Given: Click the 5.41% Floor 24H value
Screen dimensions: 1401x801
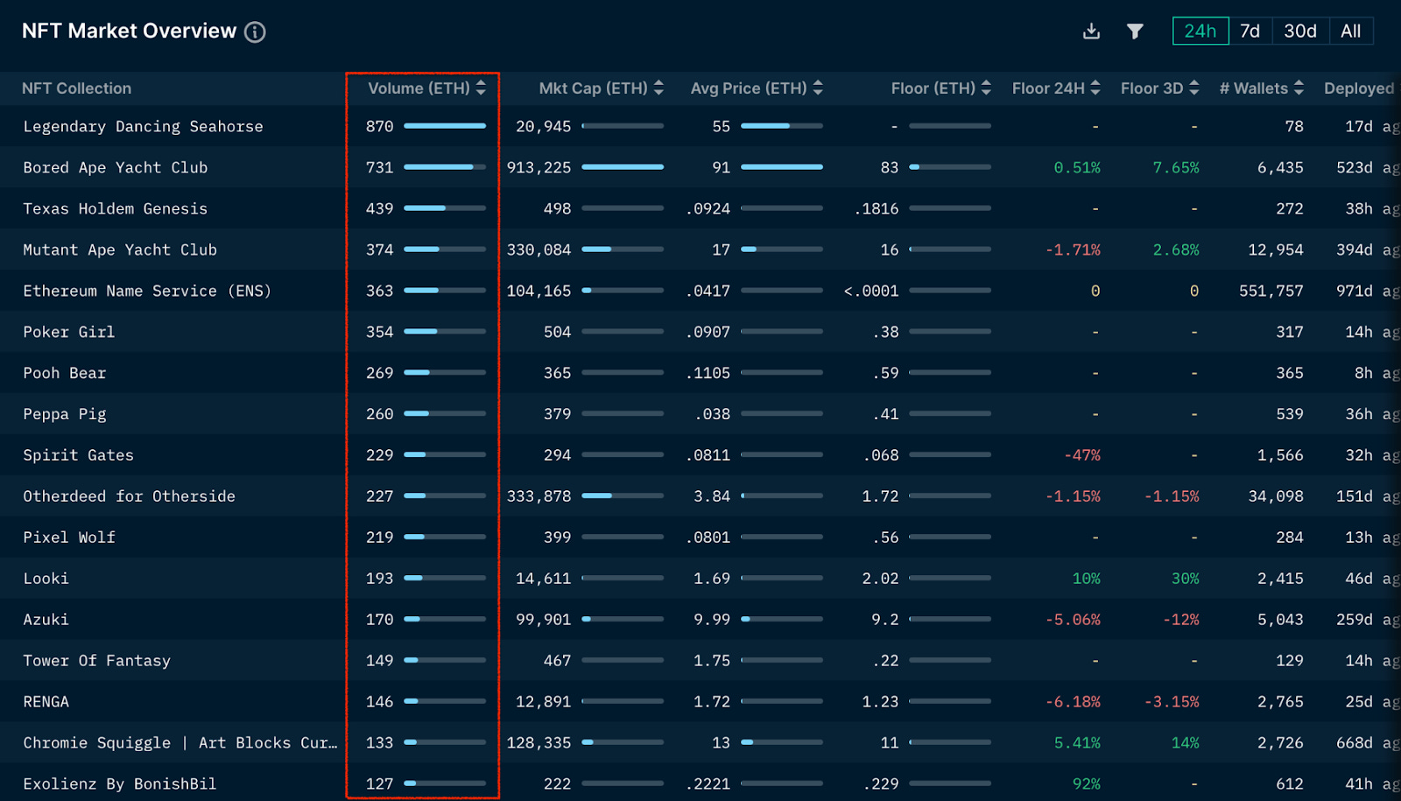Looking at the screenshot, I should pyautogui.click(x=1077, y=742).
